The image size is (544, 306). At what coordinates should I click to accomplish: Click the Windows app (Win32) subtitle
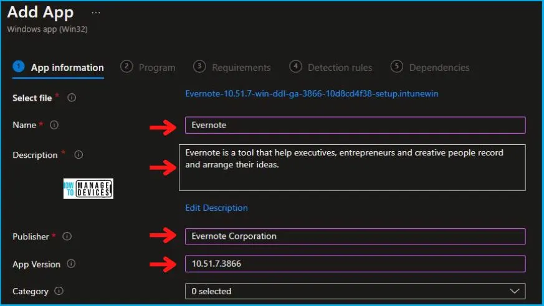point(47,29)
